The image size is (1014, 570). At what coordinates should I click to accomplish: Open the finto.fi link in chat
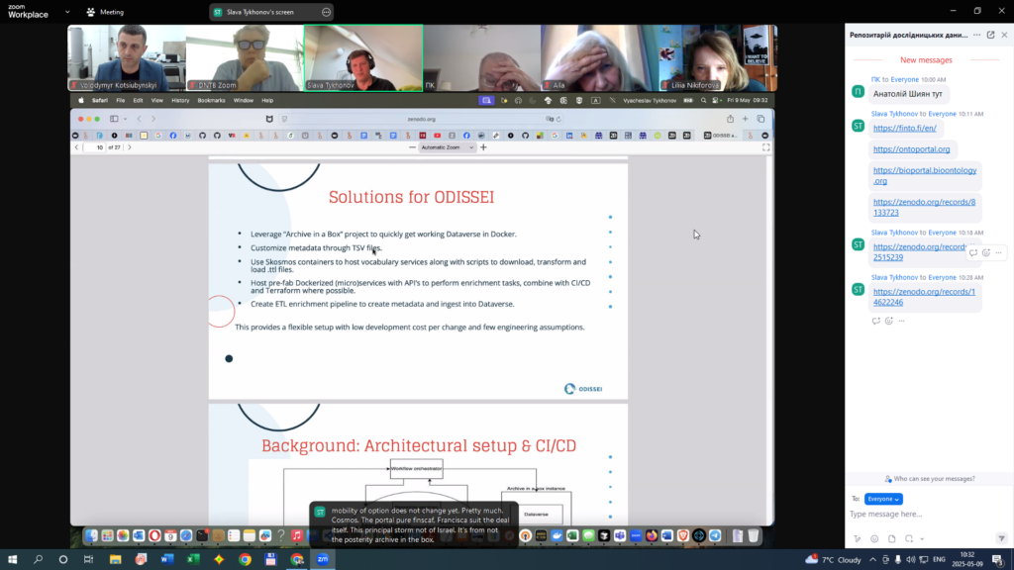click(890, 128)
